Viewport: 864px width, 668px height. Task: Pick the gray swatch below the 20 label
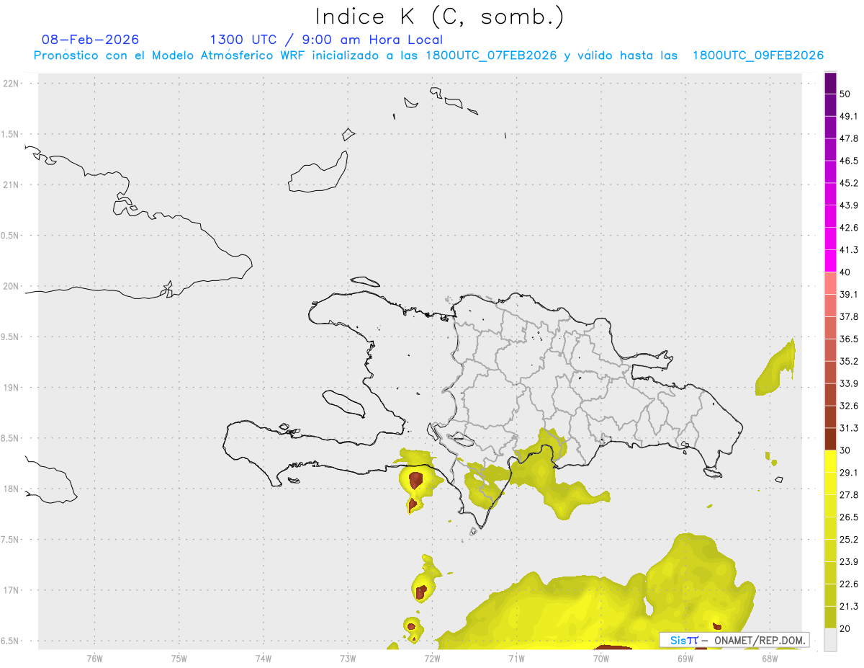[831, 639]
